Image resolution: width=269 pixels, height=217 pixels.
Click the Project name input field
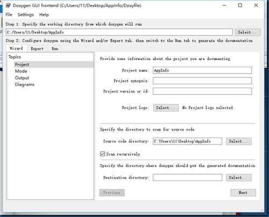point(202,70)
